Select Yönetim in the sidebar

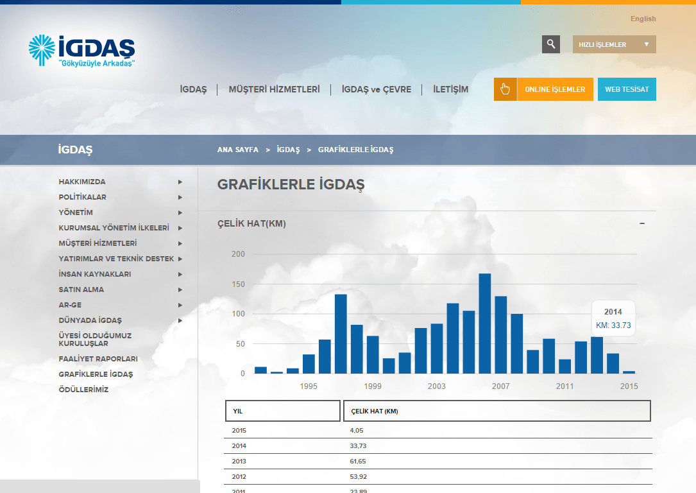click(x=76, y=212)
